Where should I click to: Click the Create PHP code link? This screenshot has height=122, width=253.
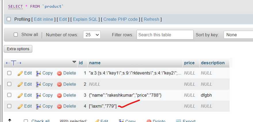pyautogui.click(x=120, y=19)
